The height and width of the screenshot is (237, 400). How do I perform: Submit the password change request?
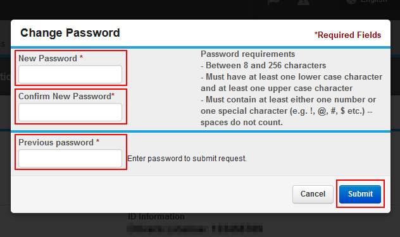click(x=360, y=194)
